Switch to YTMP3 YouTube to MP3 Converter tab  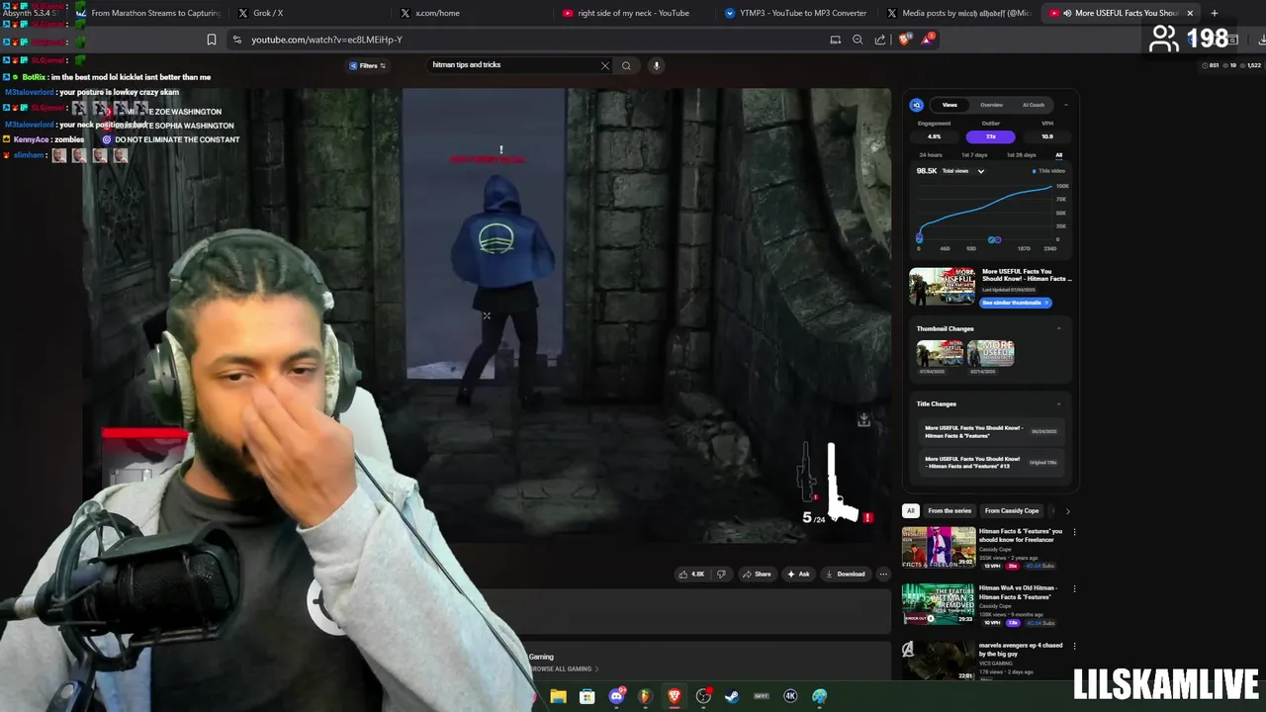[x=797, y=13]
